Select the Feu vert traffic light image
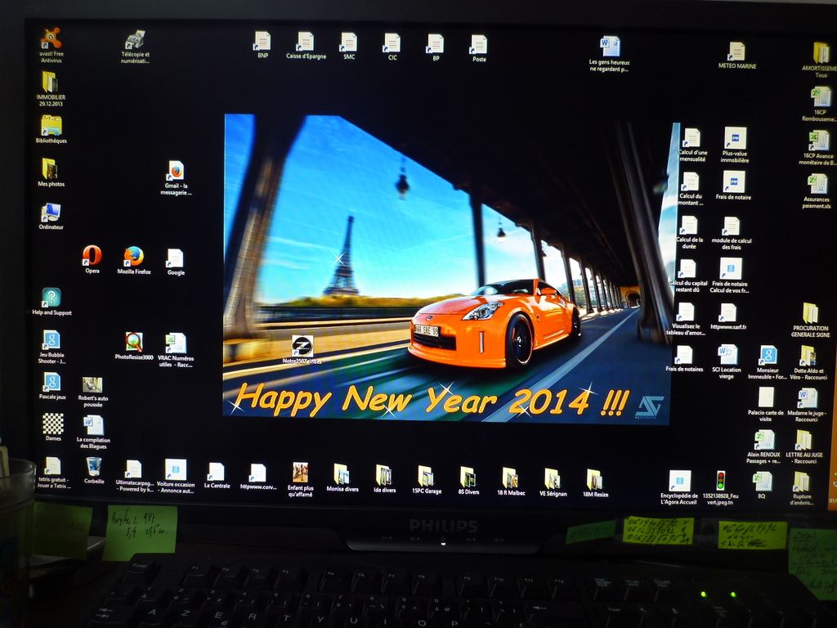 [x=720, y=480]
